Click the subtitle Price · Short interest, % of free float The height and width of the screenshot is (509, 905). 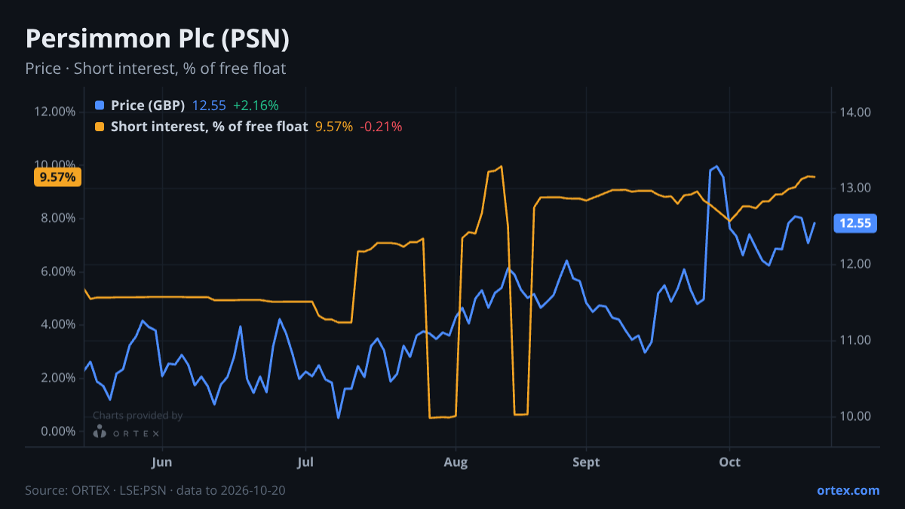pyautogui.click(x=155, y=69)
